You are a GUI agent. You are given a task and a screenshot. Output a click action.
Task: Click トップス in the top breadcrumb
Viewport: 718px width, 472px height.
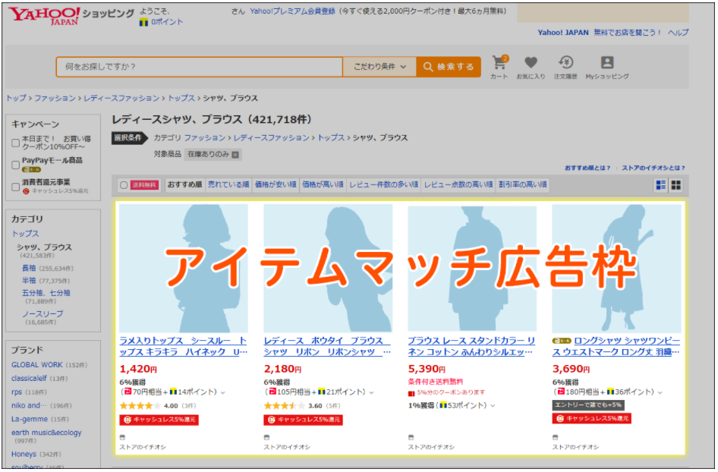point(181,99)
